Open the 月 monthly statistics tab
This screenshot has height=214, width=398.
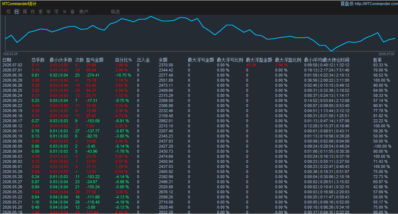[32, 12]
